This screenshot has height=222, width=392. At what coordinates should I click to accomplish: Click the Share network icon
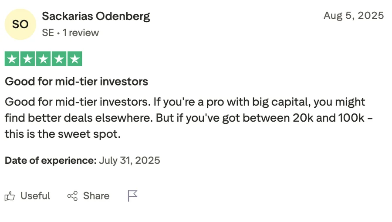[72, 196]
